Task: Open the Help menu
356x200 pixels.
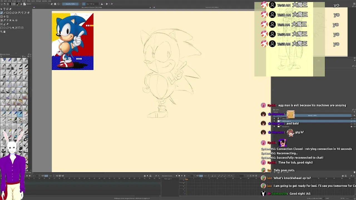Action: click(x=50, y=1)
